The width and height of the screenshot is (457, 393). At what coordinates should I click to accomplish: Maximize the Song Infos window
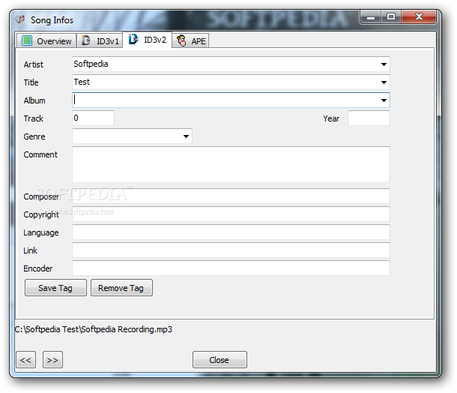click(391, 17)
